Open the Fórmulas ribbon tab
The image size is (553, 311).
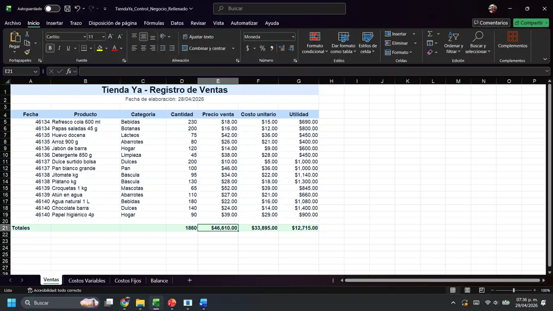(x=154, y=23)
